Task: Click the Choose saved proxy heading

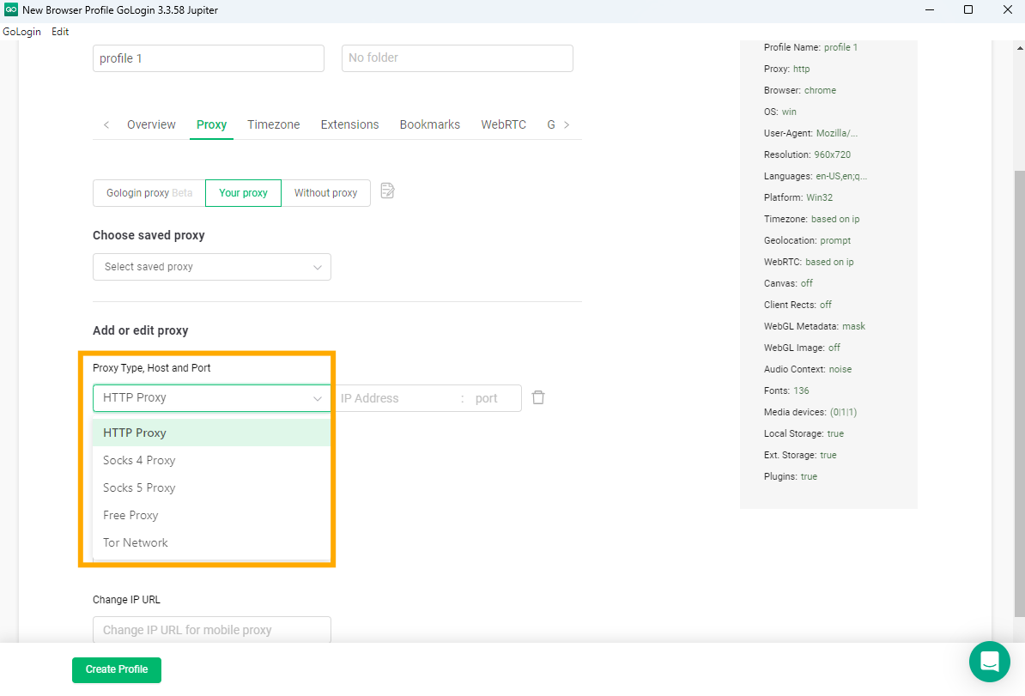Action: pos(149,235)
